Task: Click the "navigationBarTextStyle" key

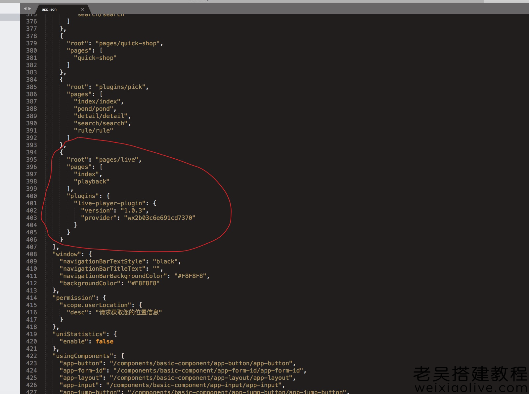Action: click(x=103, y=261)
